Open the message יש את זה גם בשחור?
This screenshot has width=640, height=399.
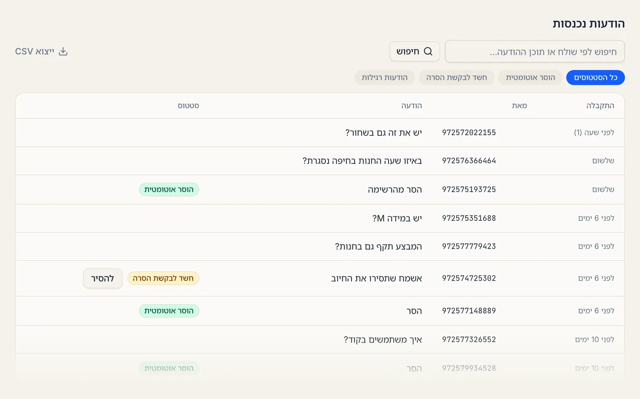point(384,133)
